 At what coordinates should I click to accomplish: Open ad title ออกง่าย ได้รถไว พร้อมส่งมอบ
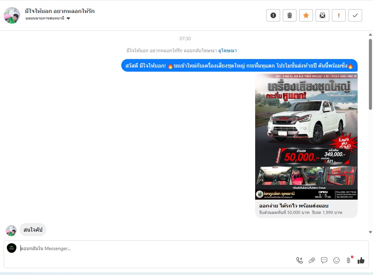pyautogui.click(x=294, y=206)
